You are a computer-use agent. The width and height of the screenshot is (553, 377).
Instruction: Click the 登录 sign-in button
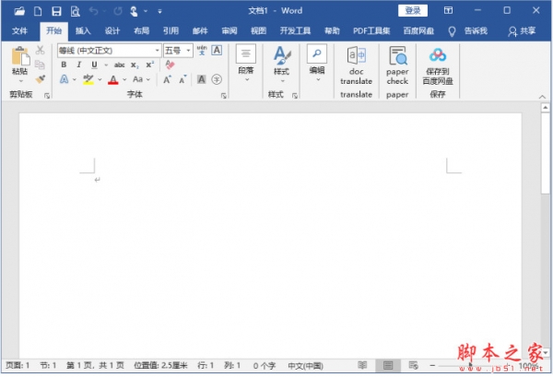[413, 10]
